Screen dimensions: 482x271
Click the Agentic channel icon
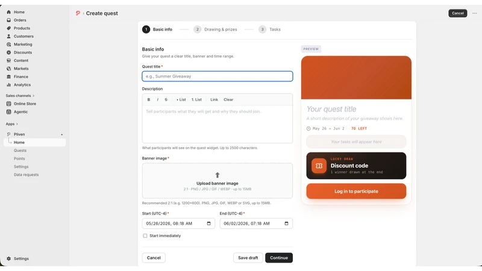point(8,112)
